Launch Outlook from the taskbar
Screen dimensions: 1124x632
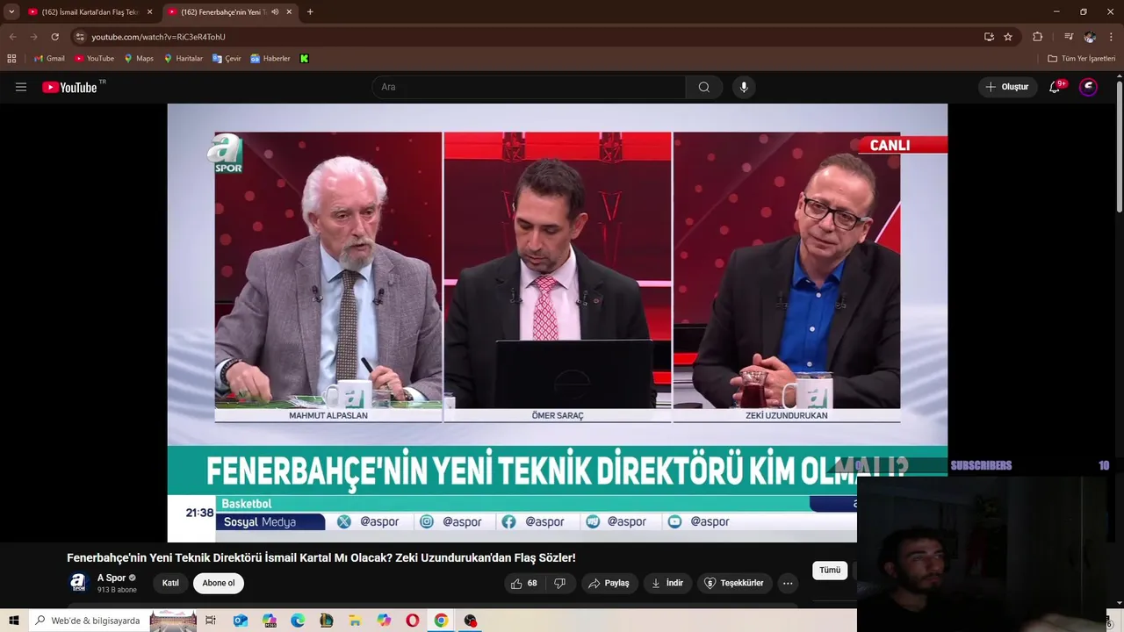[240, 621]
